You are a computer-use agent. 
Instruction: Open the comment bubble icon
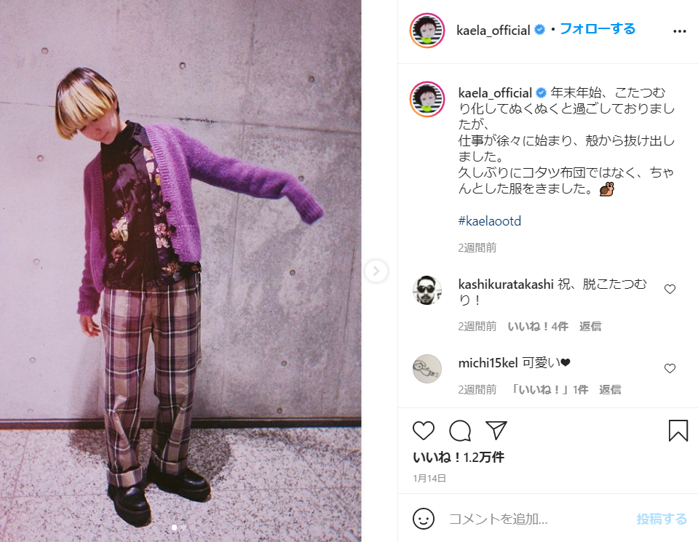(x=460, y=430)
